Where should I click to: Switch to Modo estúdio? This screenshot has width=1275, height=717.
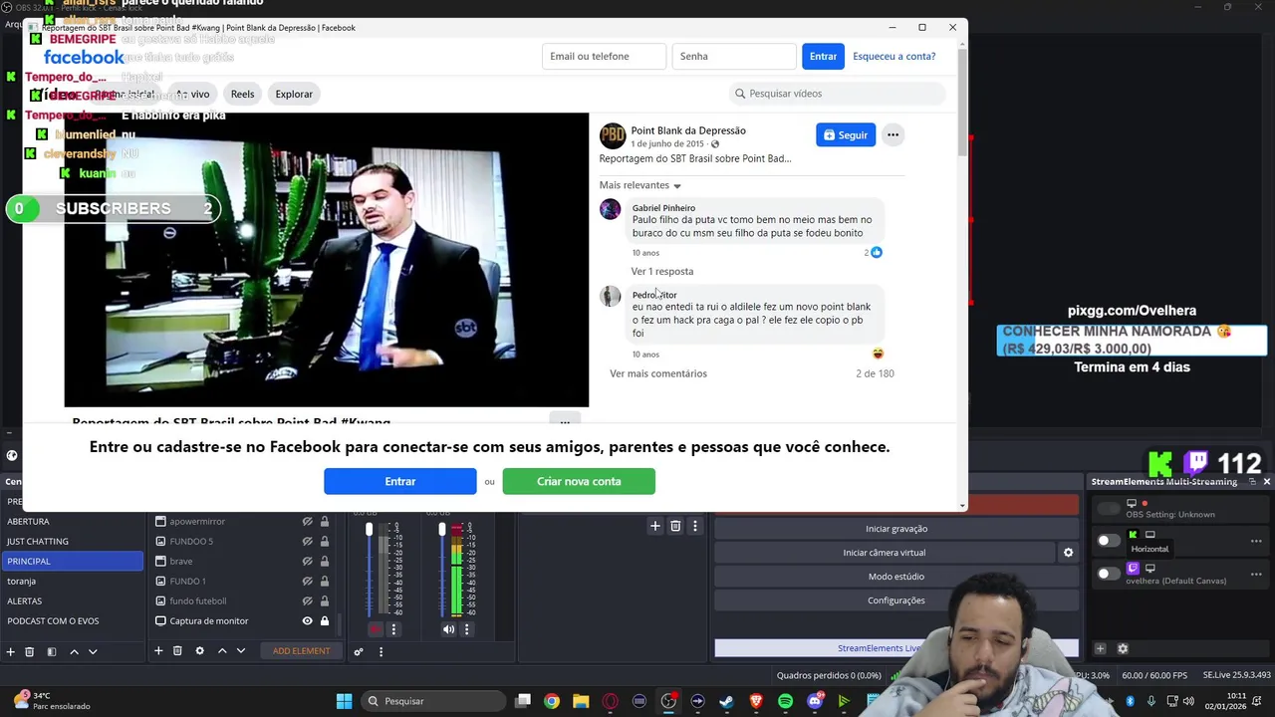click(896, 577)
